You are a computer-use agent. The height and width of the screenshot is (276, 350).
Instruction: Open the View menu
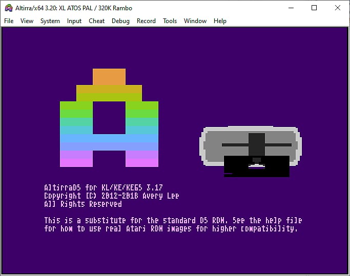click(27, 21)
